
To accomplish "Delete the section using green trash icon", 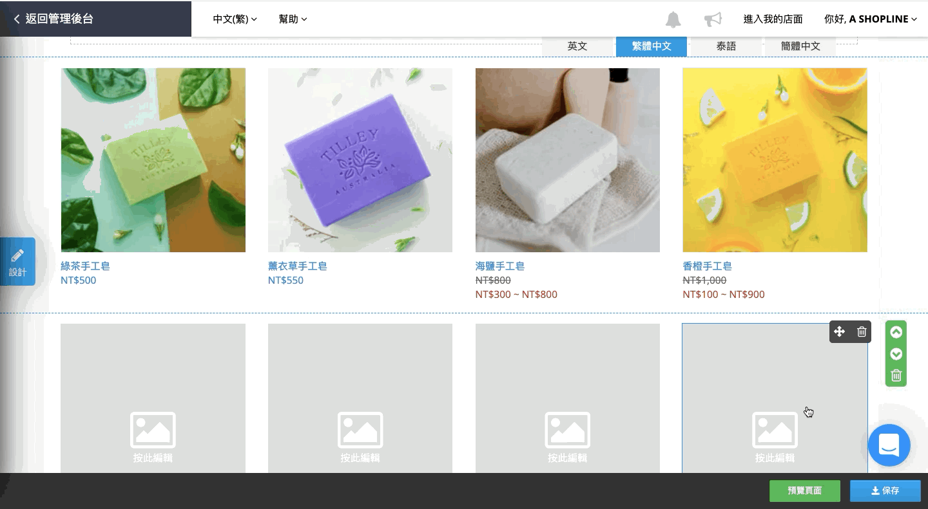I will 896,375.
